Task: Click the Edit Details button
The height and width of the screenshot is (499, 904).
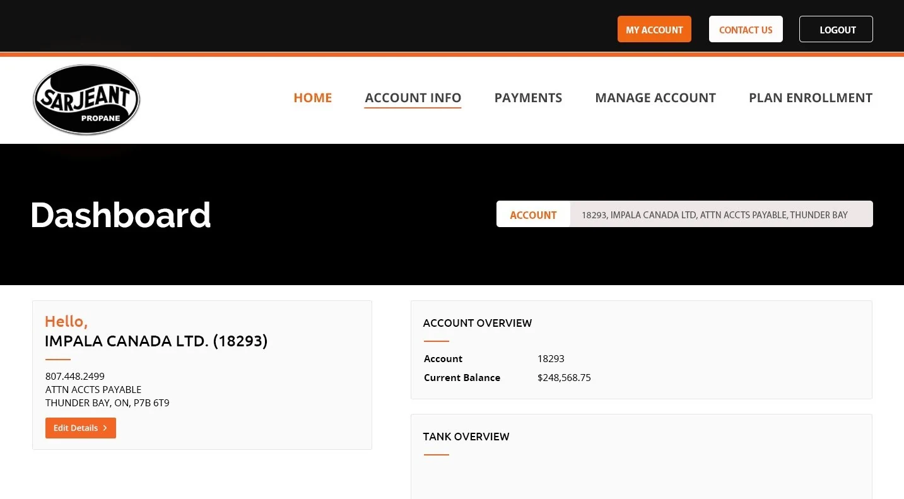Action: (81, 428)
